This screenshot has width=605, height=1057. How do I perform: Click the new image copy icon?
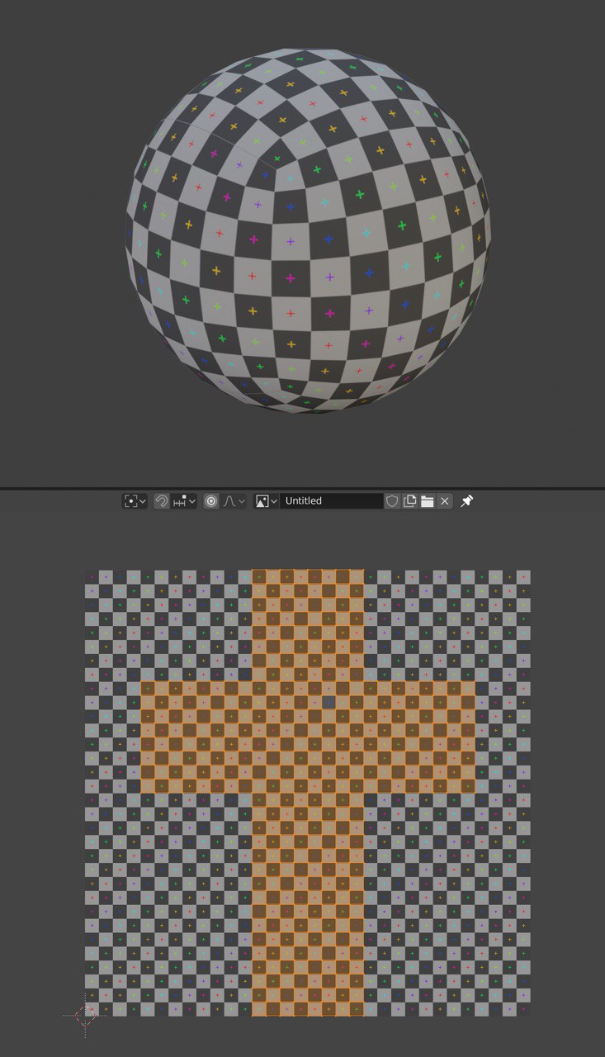(x=409, y=501)
